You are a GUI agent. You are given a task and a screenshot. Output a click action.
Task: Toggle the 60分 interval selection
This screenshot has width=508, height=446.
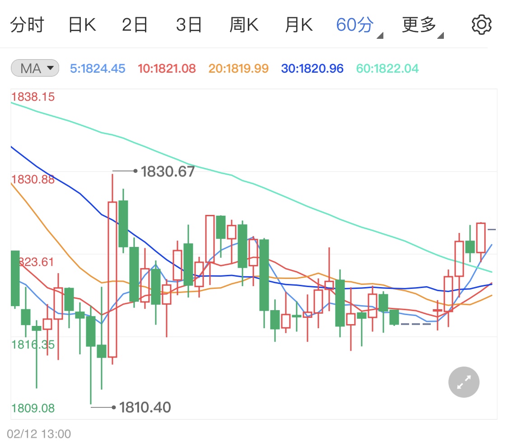pos(354,25)
